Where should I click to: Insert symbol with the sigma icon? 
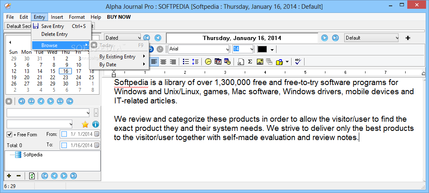[x=250, y=62]
